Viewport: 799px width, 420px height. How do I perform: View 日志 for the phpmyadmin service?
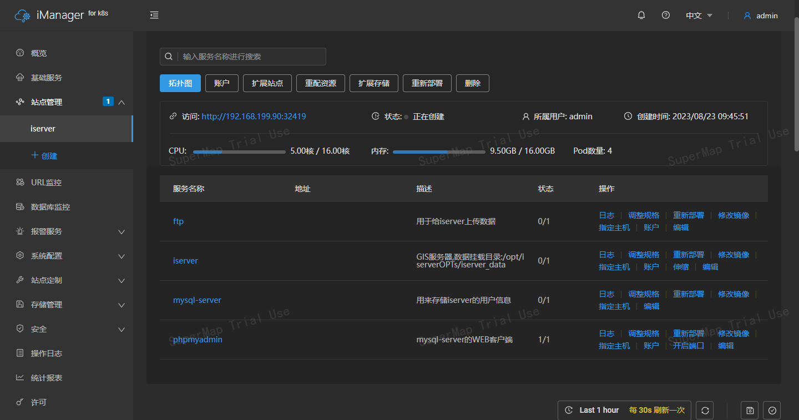pyautogui.click(x=606, y=333)
